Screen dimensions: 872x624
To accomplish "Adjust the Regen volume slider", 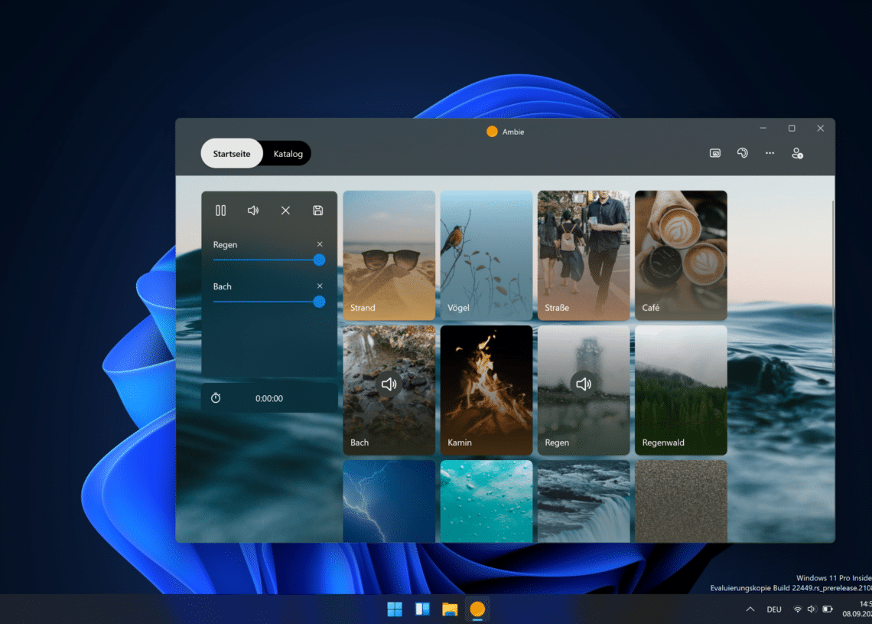I will click(269, 260).
